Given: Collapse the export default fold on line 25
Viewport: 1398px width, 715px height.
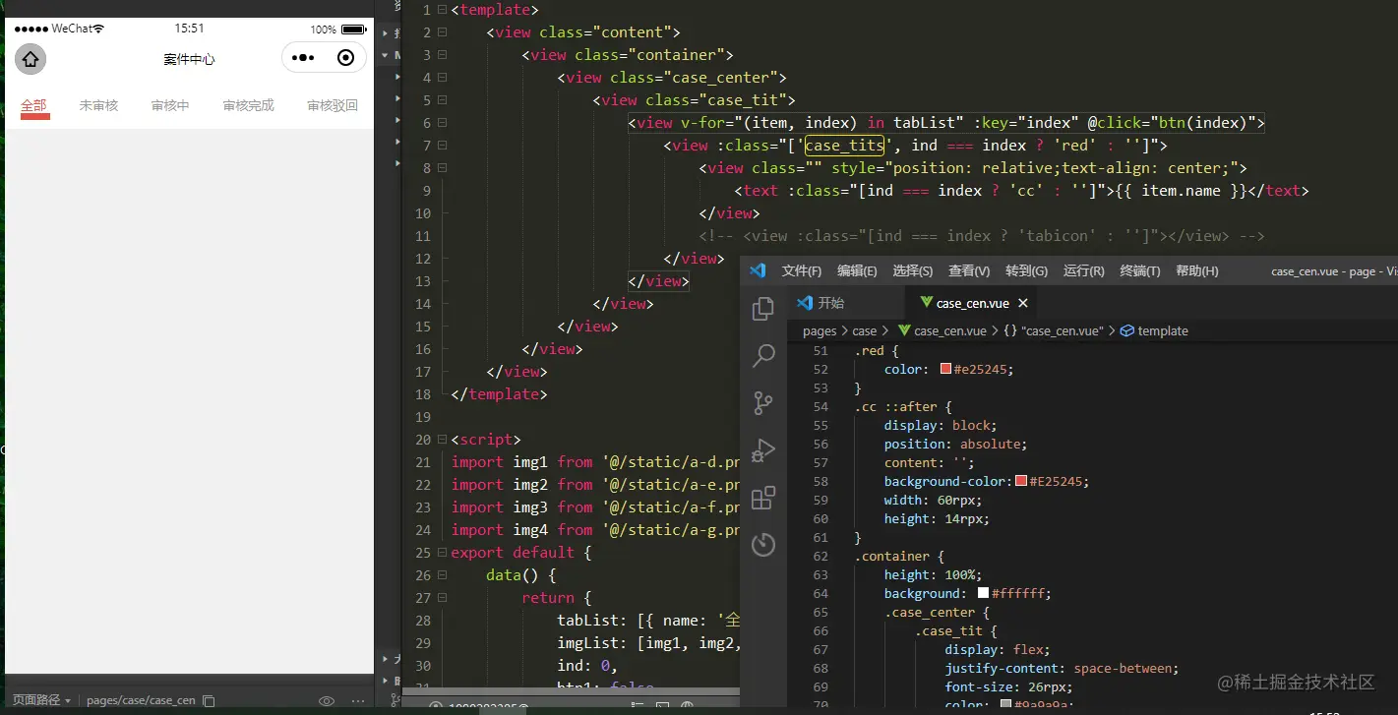Looking at the screenshot, I should [x=443, y=553].
